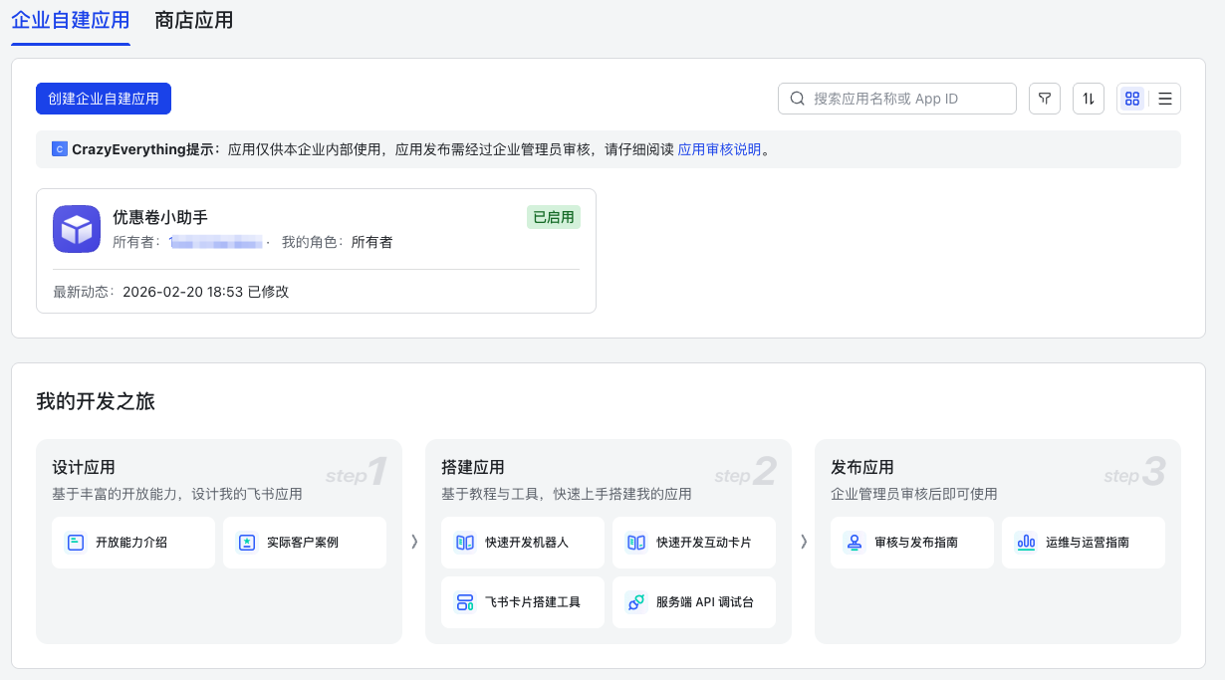Open 服务端 API 调试台

coord(694,602)
